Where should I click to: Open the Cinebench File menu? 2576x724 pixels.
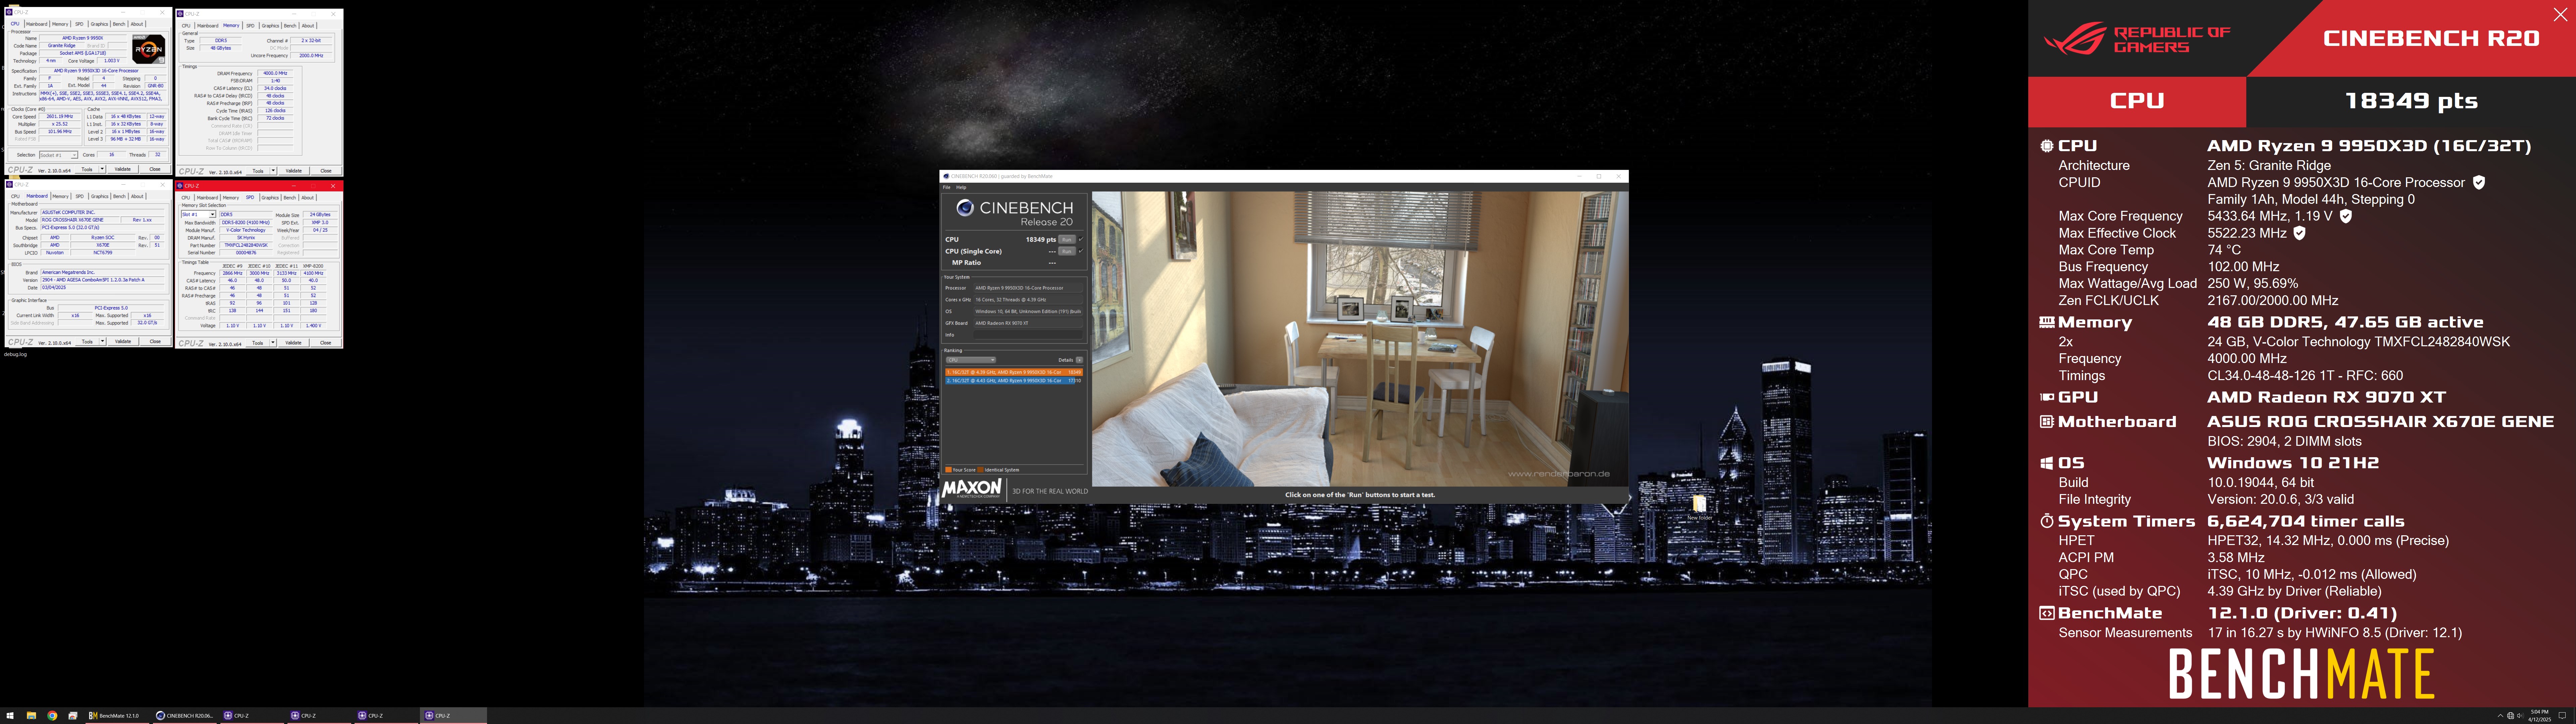click(x=947, y=187)
